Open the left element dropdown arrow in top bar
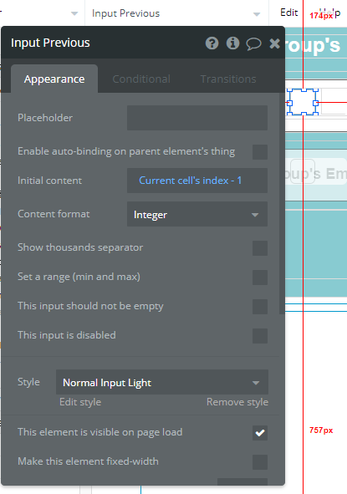 74,13
